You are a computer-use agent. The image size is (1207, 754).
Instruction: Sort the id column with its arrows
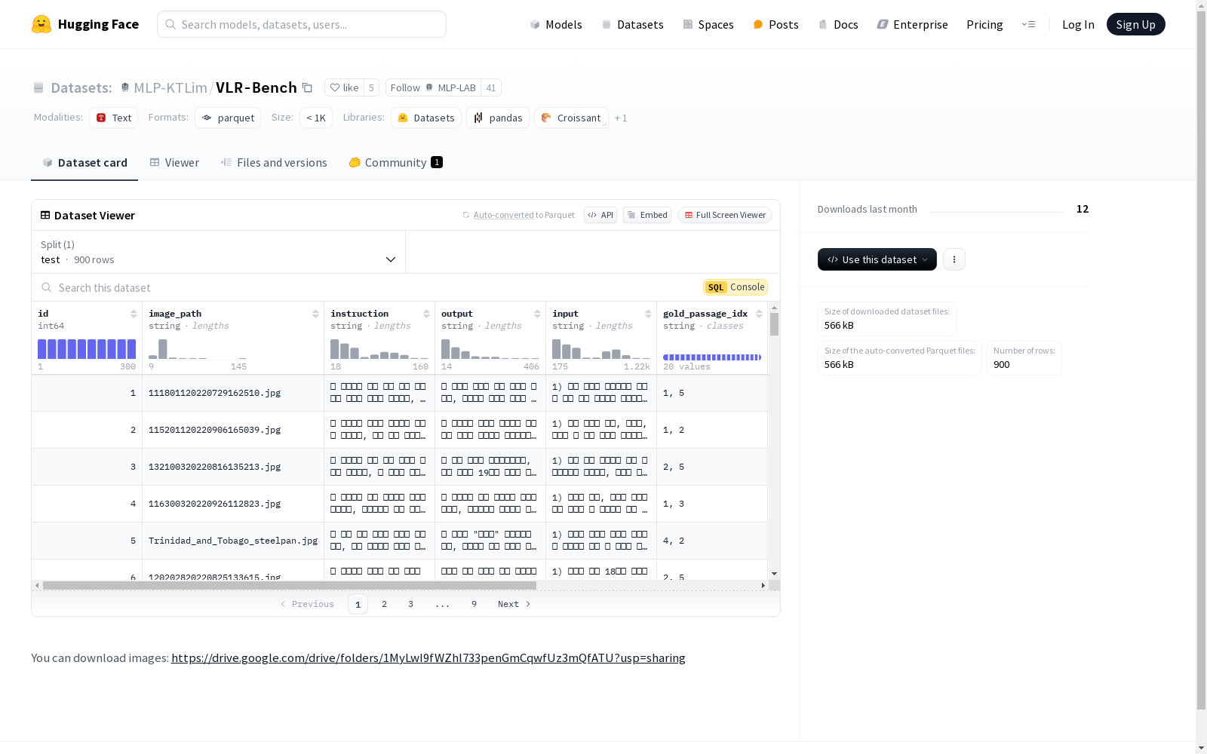[134, 314]
